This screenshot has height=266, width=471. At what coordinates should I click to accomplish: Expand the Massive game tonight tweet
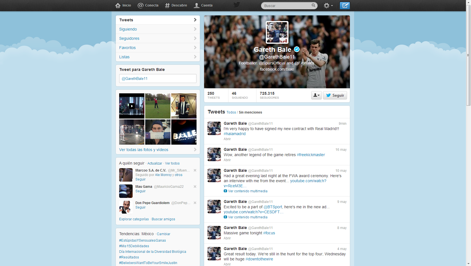click(227, 238)
